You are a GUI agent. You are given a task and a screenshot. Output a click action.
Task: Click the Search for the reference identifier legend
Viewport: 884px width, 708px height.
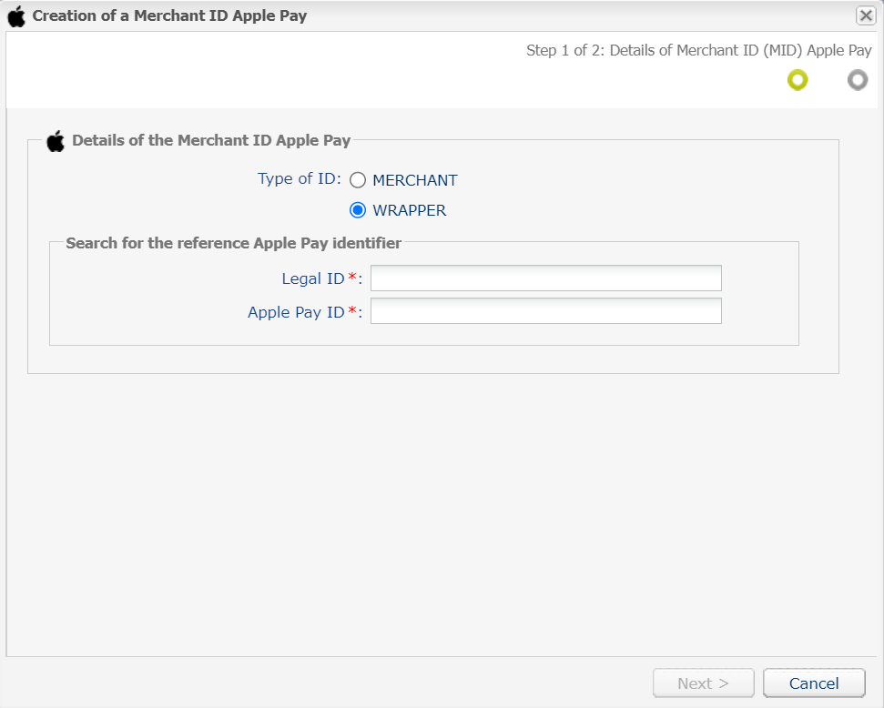(x=233, y=243)
